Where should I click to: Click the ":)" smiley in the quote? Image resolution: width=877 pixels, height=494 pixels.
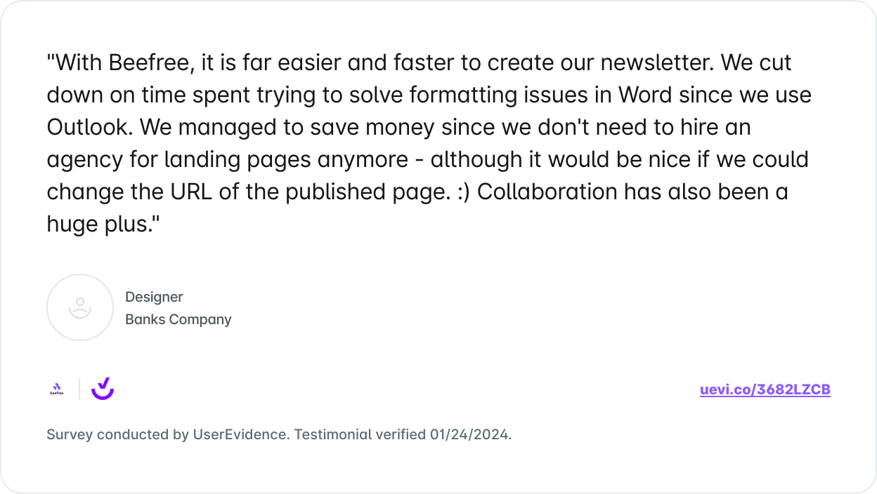462,192
